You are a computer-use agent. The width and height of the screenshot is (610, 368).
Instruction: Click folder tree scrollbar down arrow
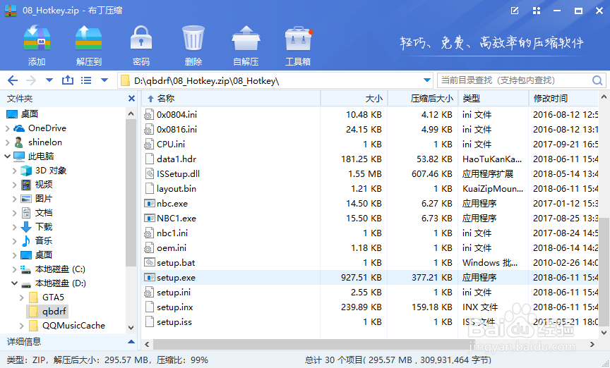point(131,328)
